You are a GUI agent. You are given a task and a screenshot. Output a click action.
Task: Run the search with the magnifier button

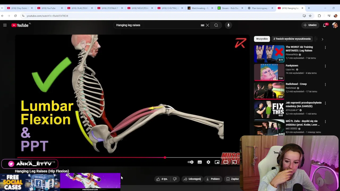pyautogui.click(x=216, y=25)
